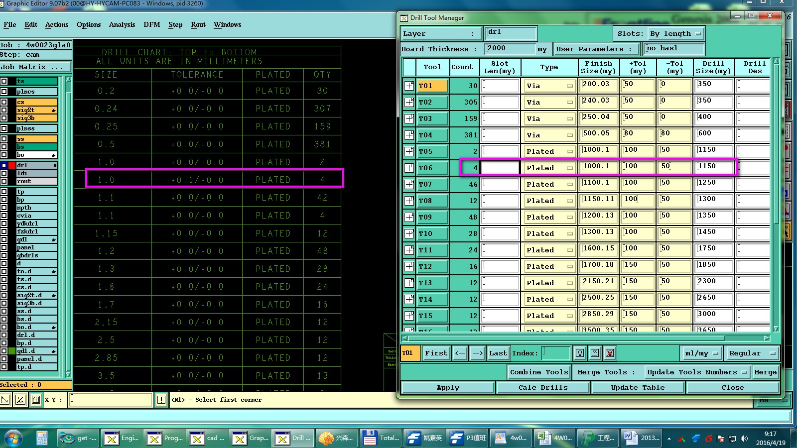Screen dimensions: 797x448
Task: Click the X Y coordinate input field
Action: click(110, 399)
